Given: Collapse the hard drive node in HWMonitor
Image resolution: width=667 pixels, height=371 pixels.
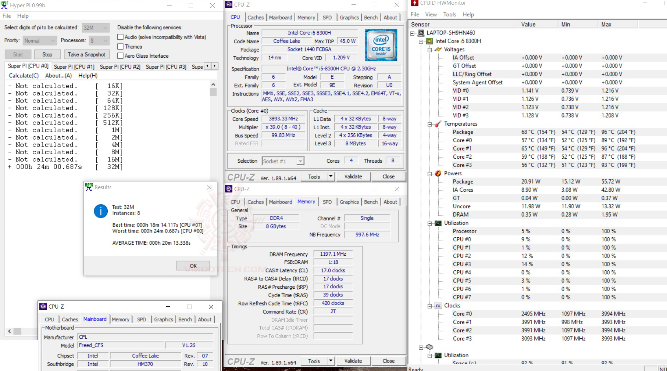Looking at the screenshot, I should (421, 347).
